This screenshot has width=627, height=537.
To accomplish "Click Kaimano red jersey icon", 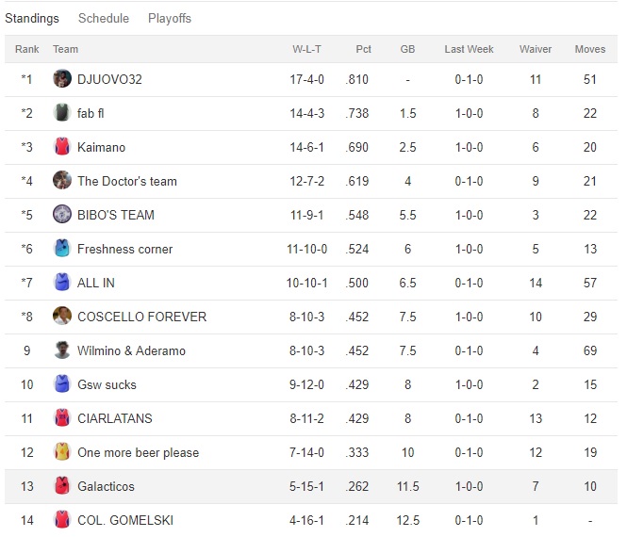I will pos(62,147).
